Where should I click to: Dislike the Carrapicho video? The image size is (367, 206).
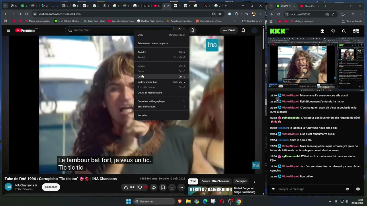click(140, 187)
